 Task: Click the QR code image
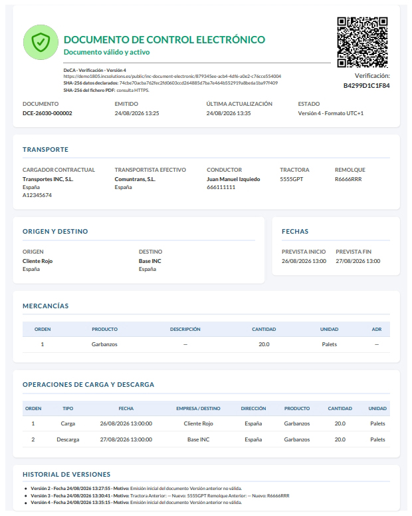click(362, 42)
